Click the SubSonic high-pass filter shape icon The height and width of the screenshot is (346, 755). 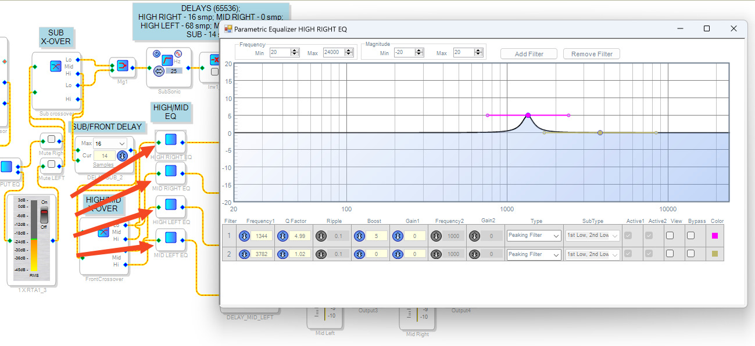[x=167, y=60]
